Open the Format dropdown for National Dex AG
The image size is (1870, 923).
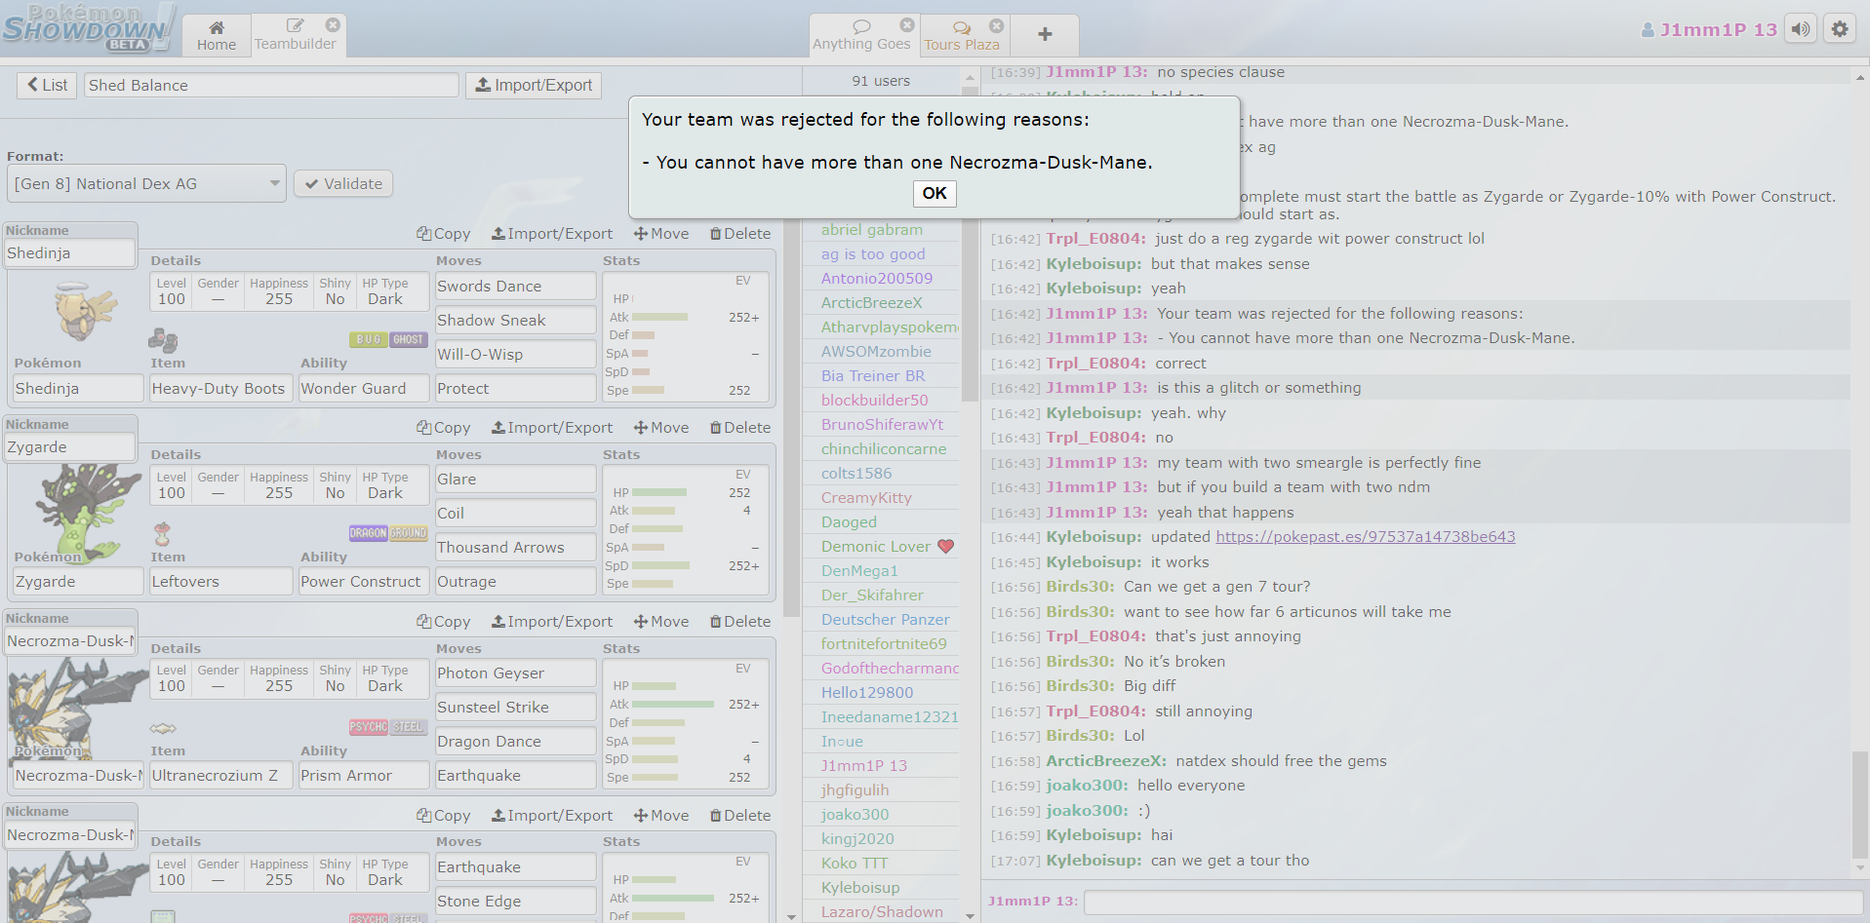tap(146, 183)
